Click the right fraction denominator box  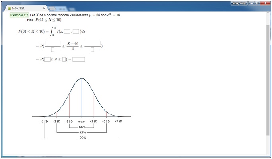(92, 50)
